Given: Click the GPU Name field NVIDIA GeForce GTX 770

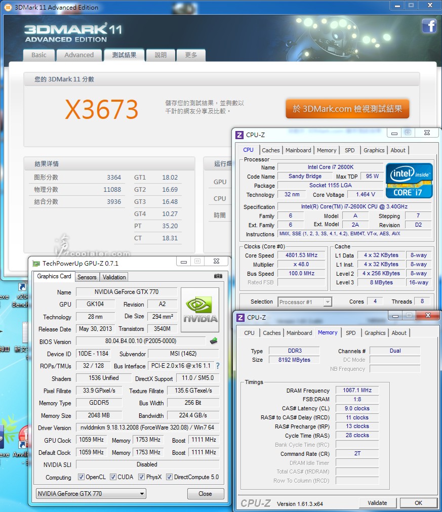Looking at the screenshot, I should [127, 291].
